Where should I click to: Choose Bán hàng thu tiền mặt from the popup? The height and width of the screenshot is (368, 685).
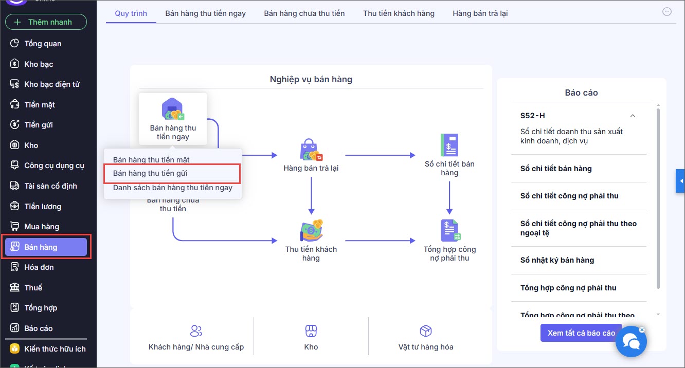pyautogui.click(x=151, y=160)
